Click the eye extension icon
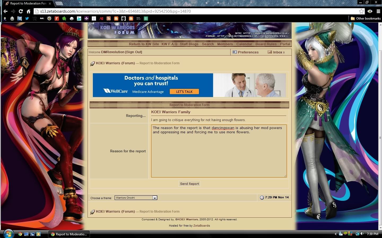The width and height of the screenshot is (382, 238). pos(370,11)
